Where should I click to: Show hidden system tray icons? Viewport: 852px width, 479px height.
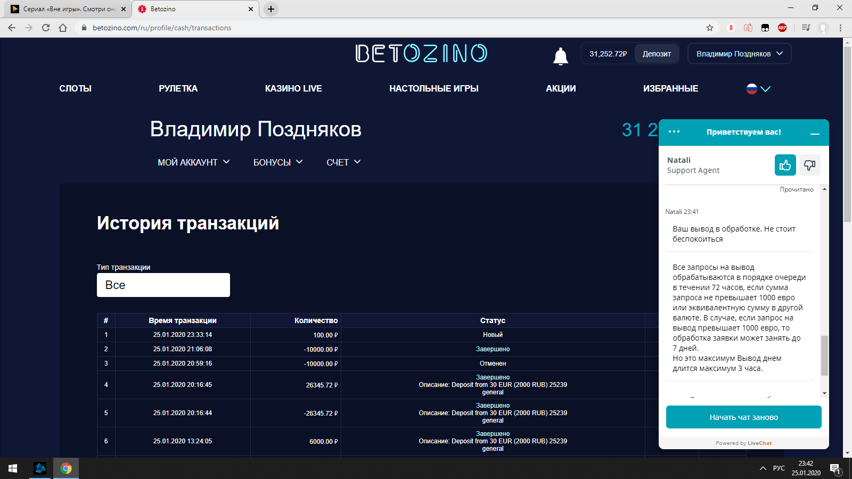[x=763, y=468]
